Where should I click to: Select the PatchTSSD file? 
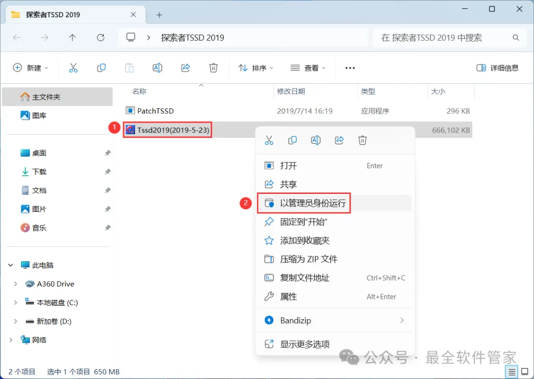(x=298, y=111)
